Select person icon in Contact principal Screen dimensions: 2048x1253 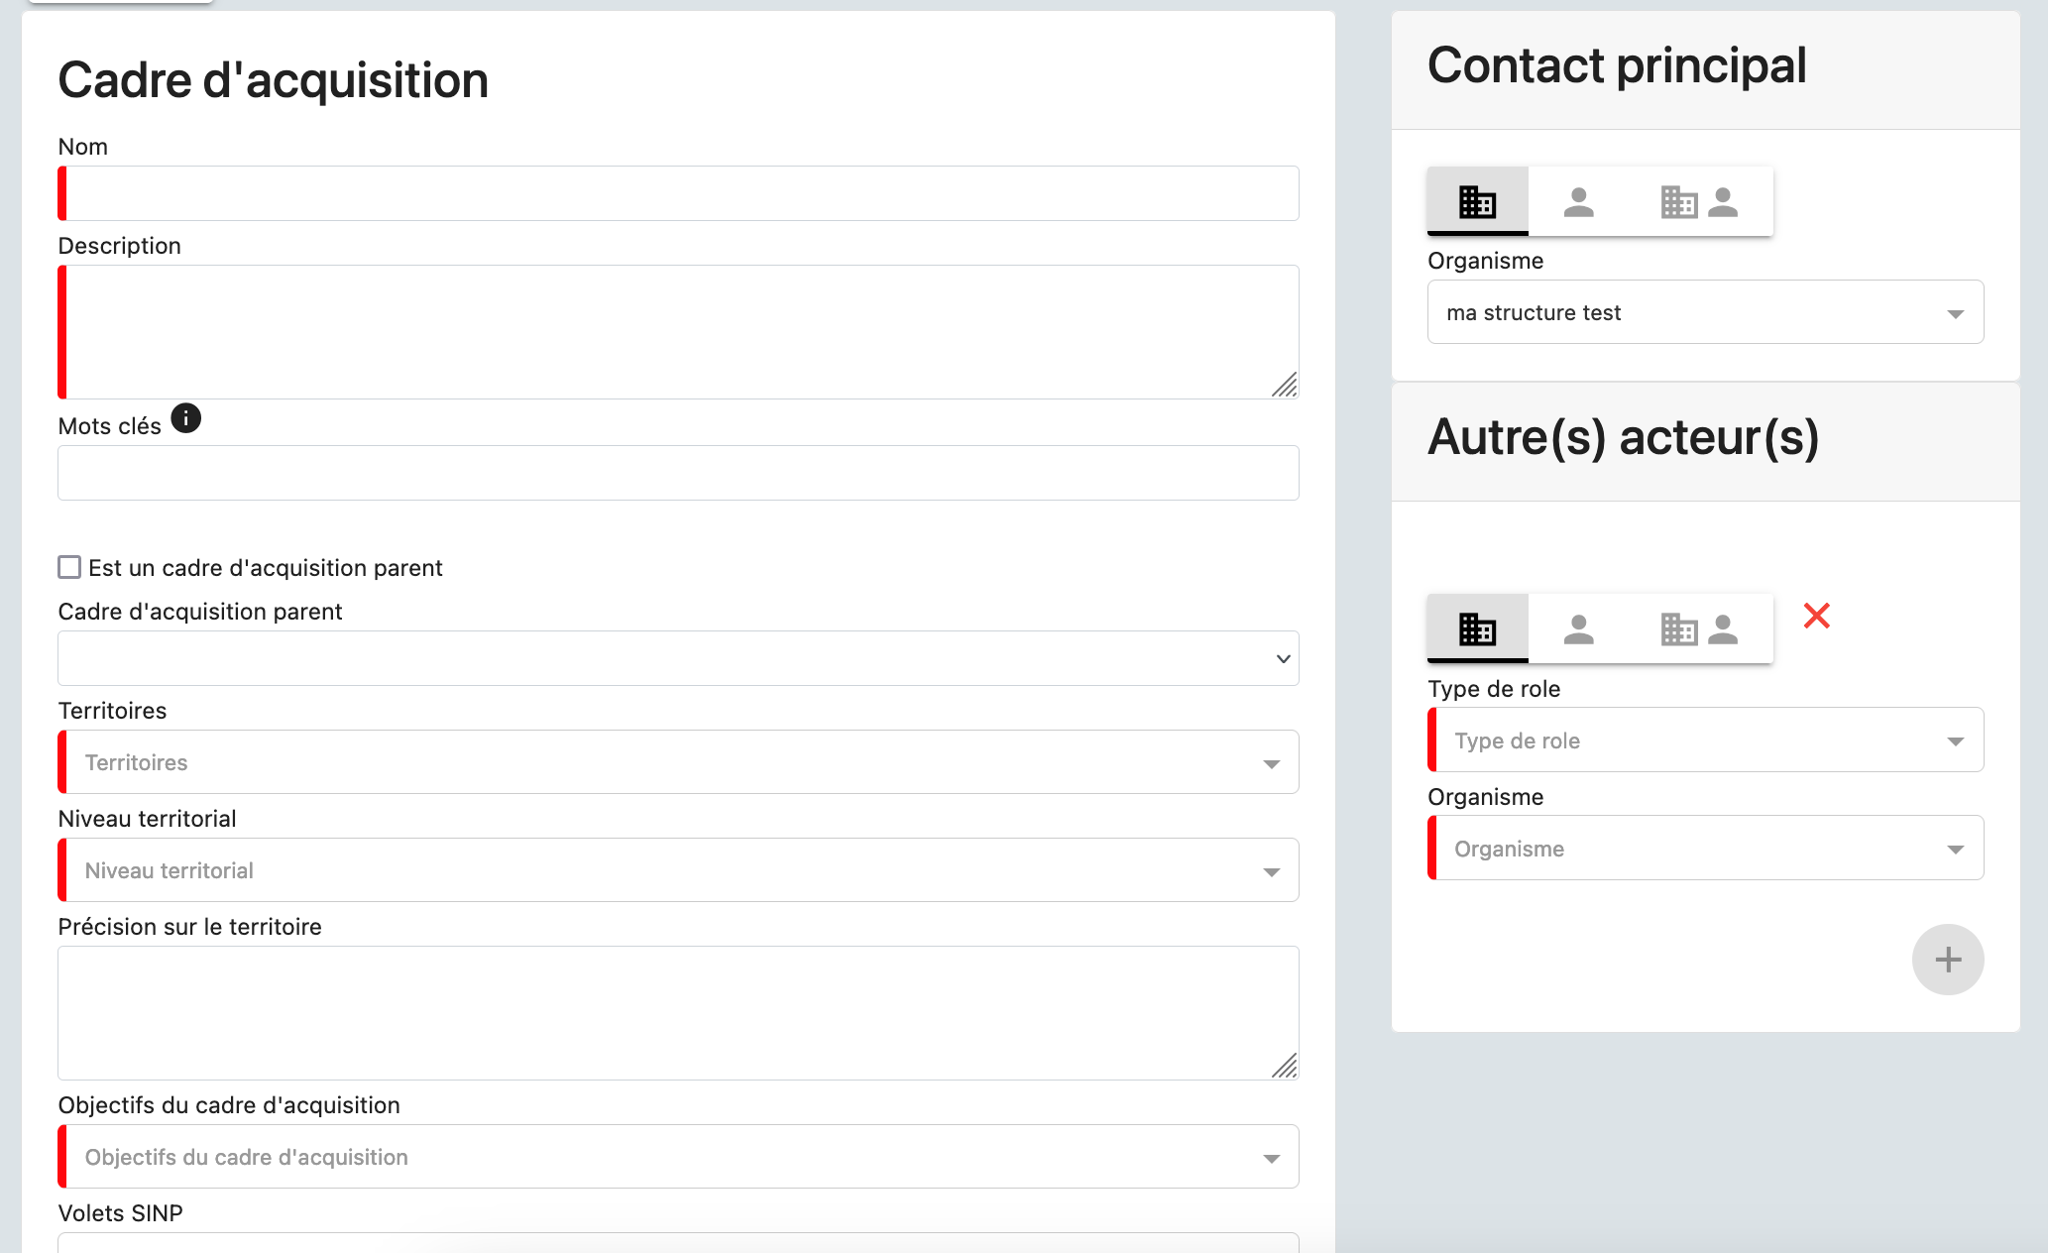(x=1578, y=201)
